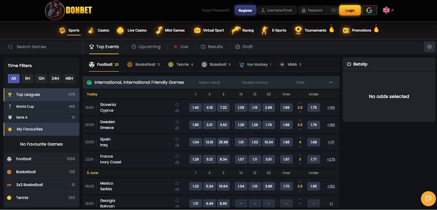Sign in with the Google icon button

tap(369, 10)
